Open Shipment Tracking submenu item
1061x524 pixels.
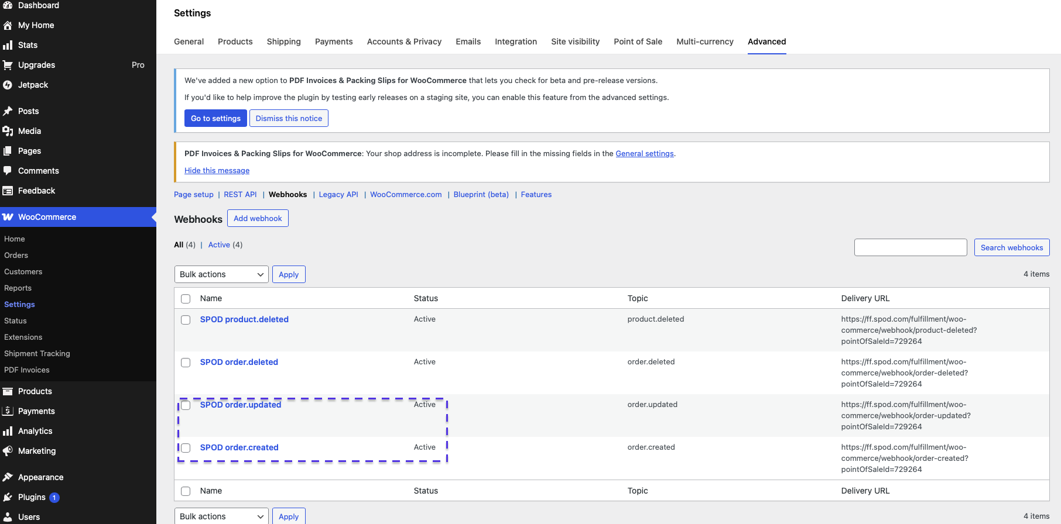point(37,353)
